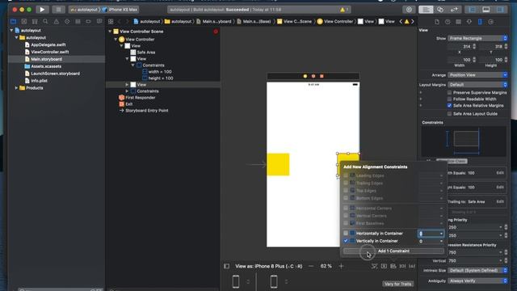This screenshot has height=291, width=517.
Task: Collapse the Constraints group with width = 100
Action: (x=132, y=65)
